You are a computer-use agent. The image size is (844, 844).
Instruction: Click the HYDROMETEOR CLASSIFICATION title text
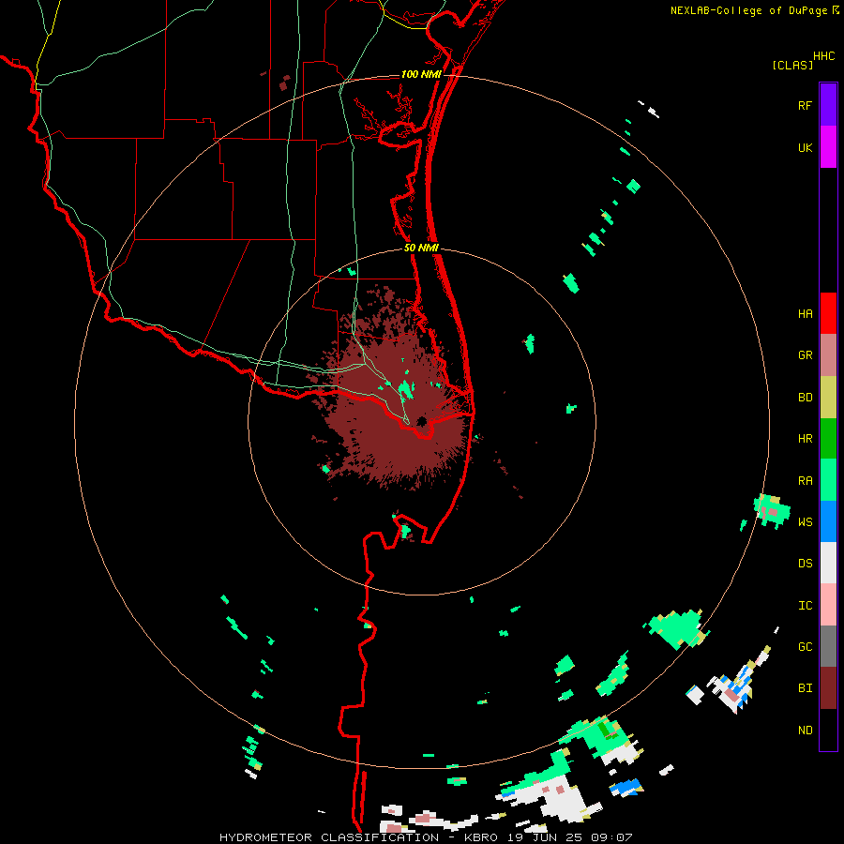pyautogui.click(x=329, y=837)
